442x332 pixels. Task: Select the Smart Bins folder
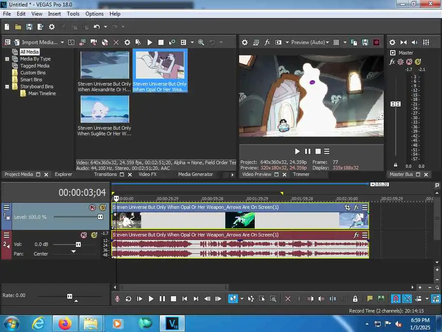point(31,80)
